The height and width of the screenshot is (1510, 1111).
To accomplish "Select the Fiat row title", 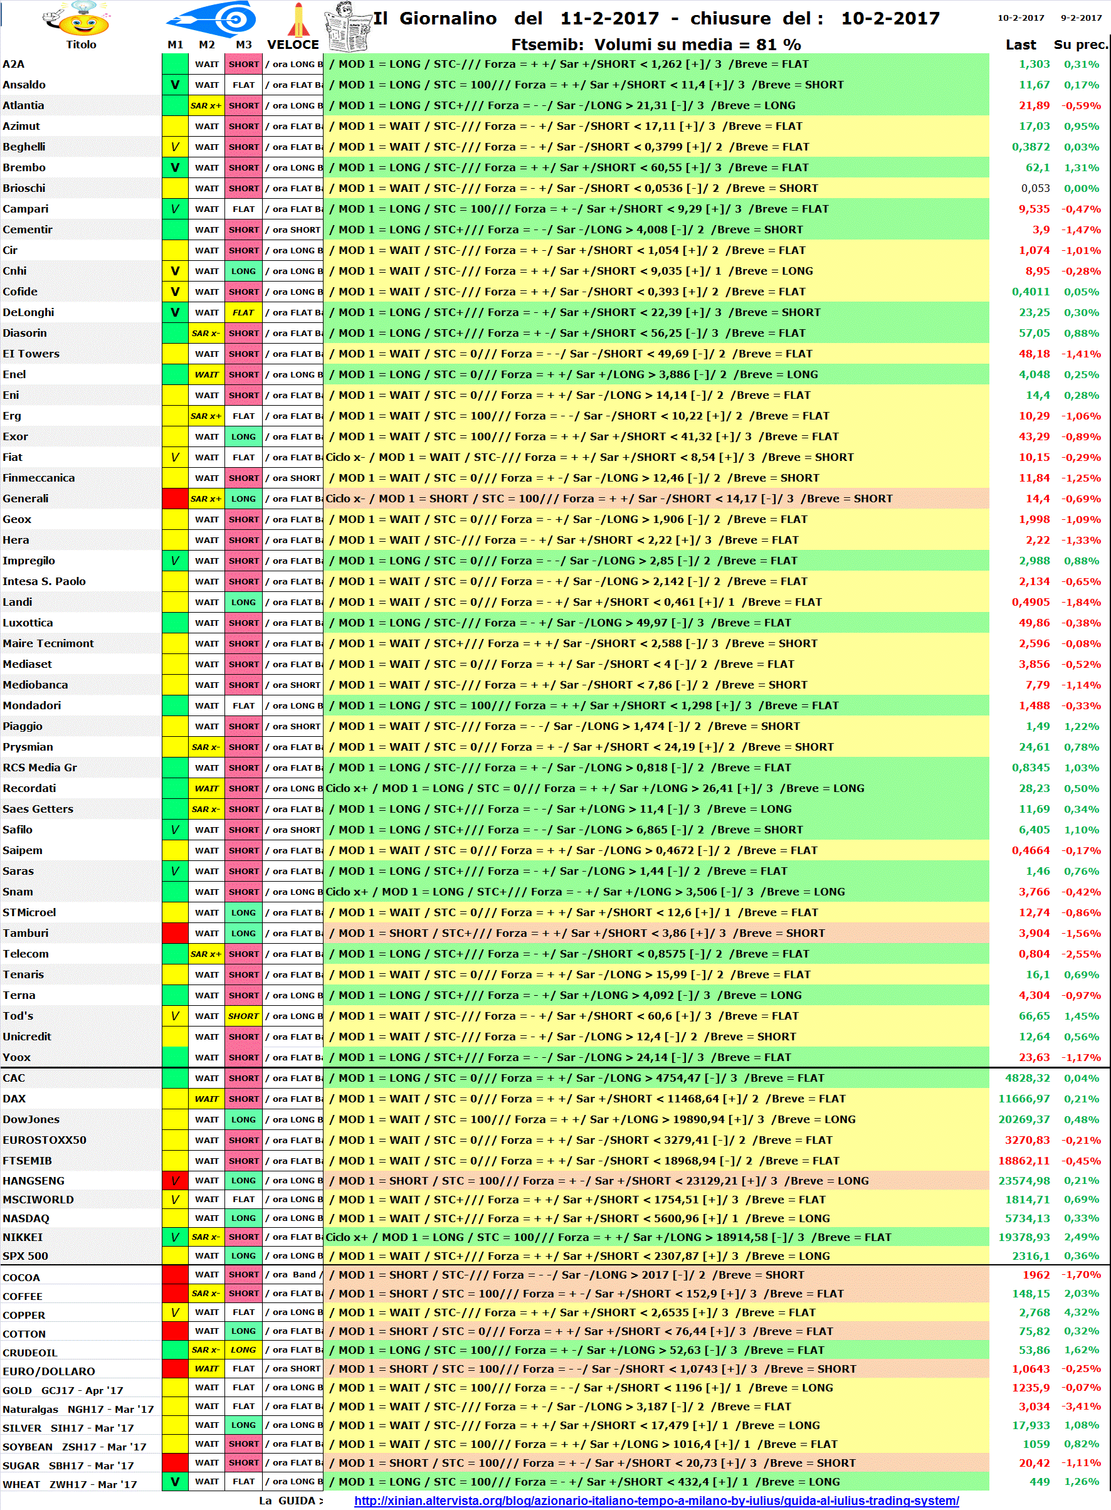I will (12, 457).
